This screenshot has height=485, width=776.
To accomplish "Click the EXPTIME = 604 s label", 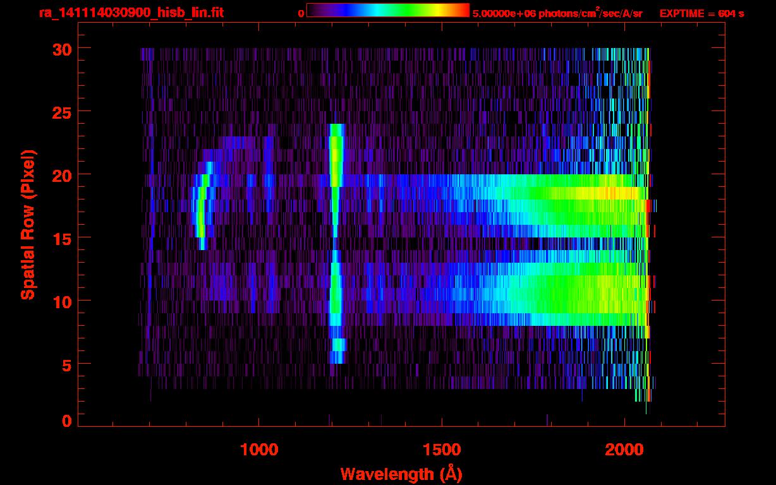I will point(701,13).
